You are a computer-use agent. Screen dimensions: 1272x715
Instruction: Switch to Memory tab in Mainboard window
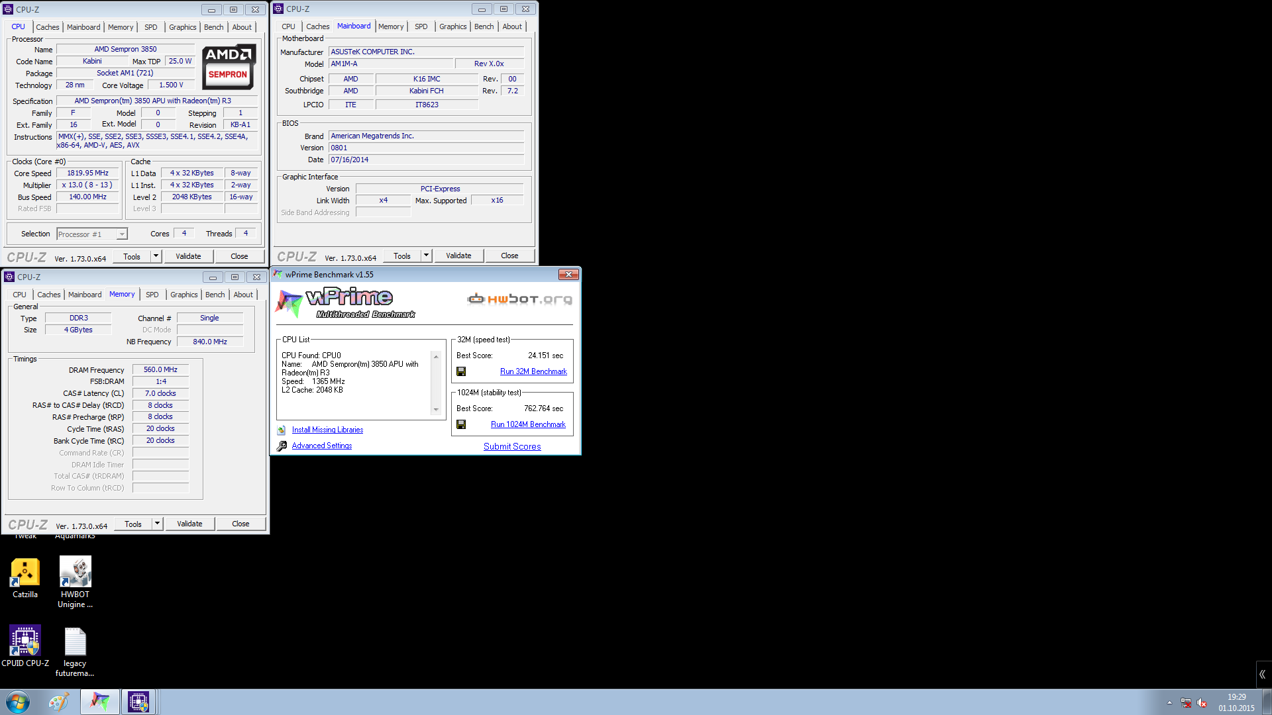tap(391, 26)
